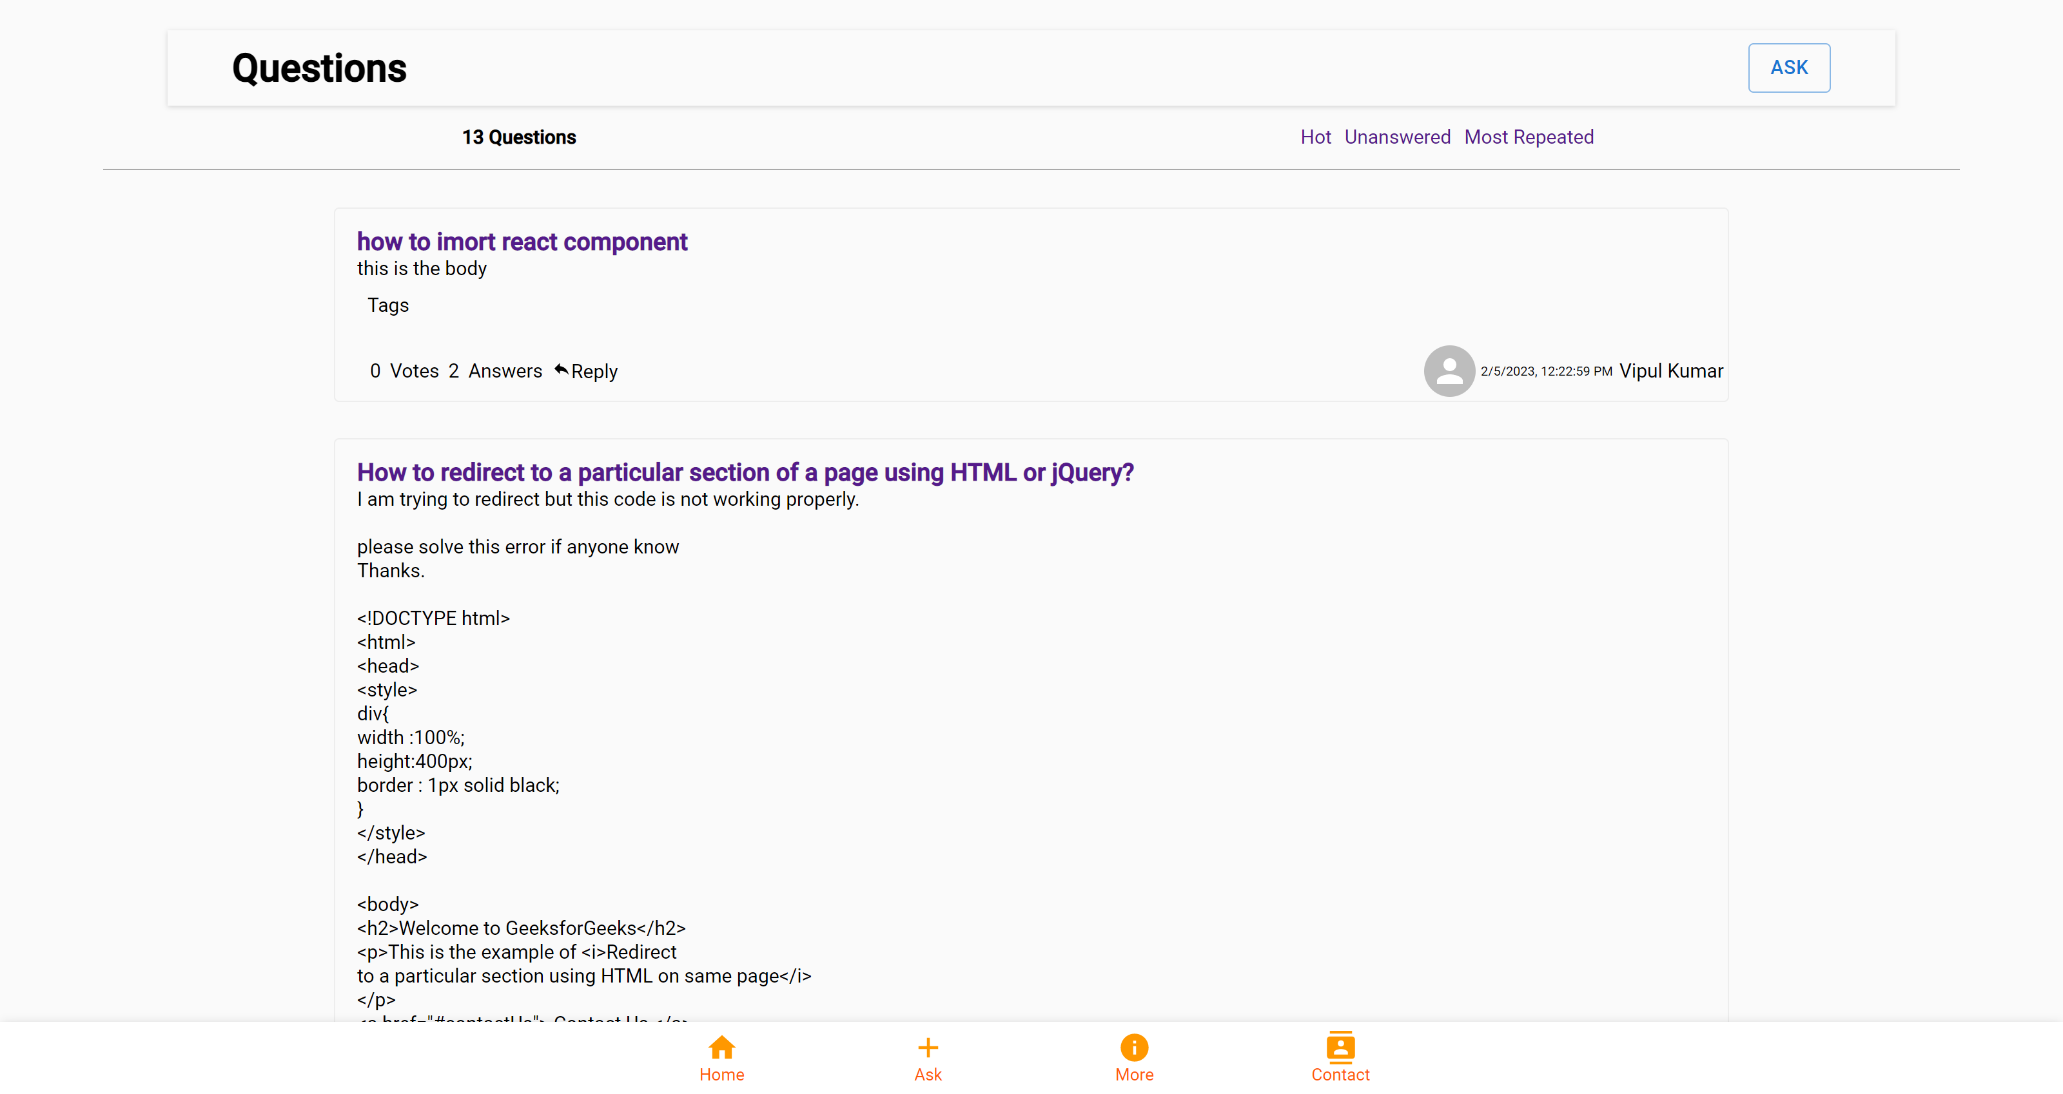Select the More info icon in navbar
This screenshot has height=1094, width=2063.
[x=1133, y=1046]
